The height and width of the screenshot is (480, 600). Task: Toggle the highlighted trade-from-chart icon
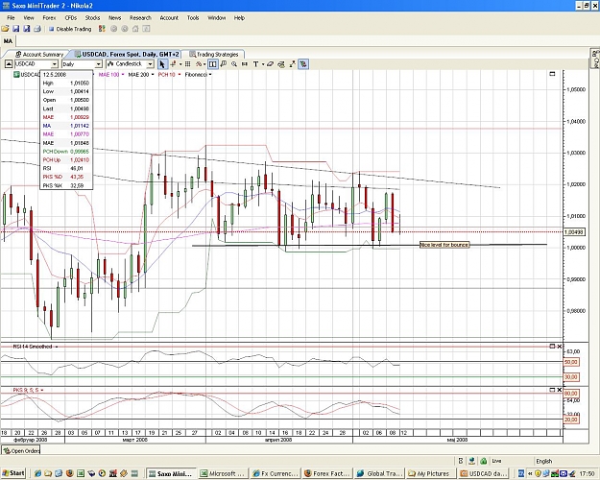pos(303,64)
